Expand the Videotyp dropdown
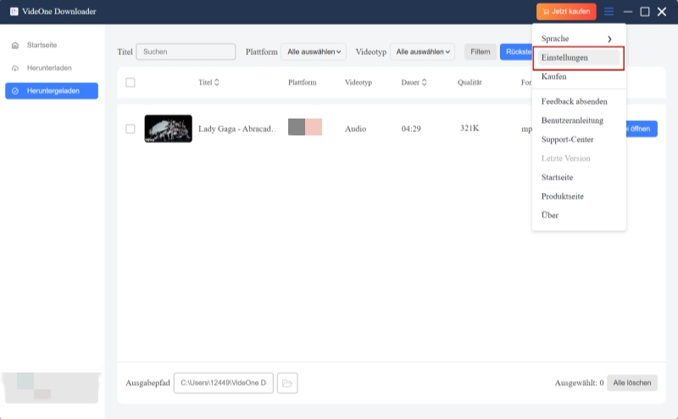 [423, 52]
